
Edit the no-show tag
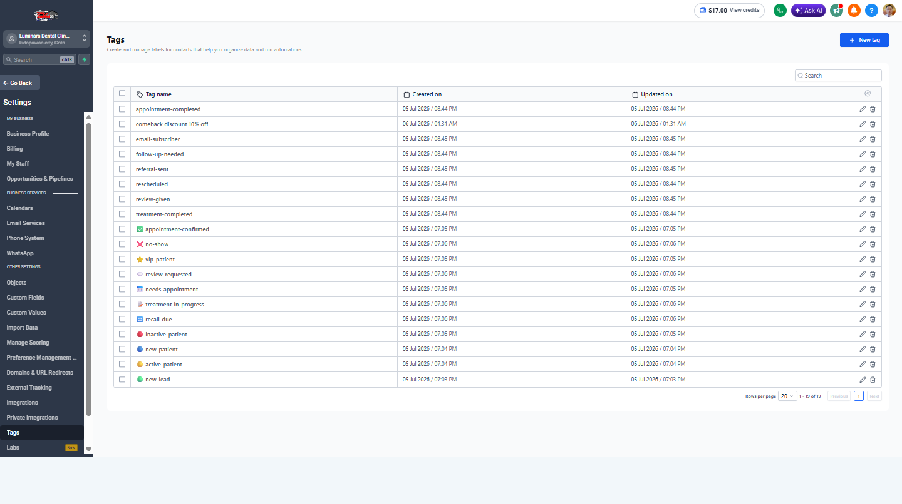point(863,244)
